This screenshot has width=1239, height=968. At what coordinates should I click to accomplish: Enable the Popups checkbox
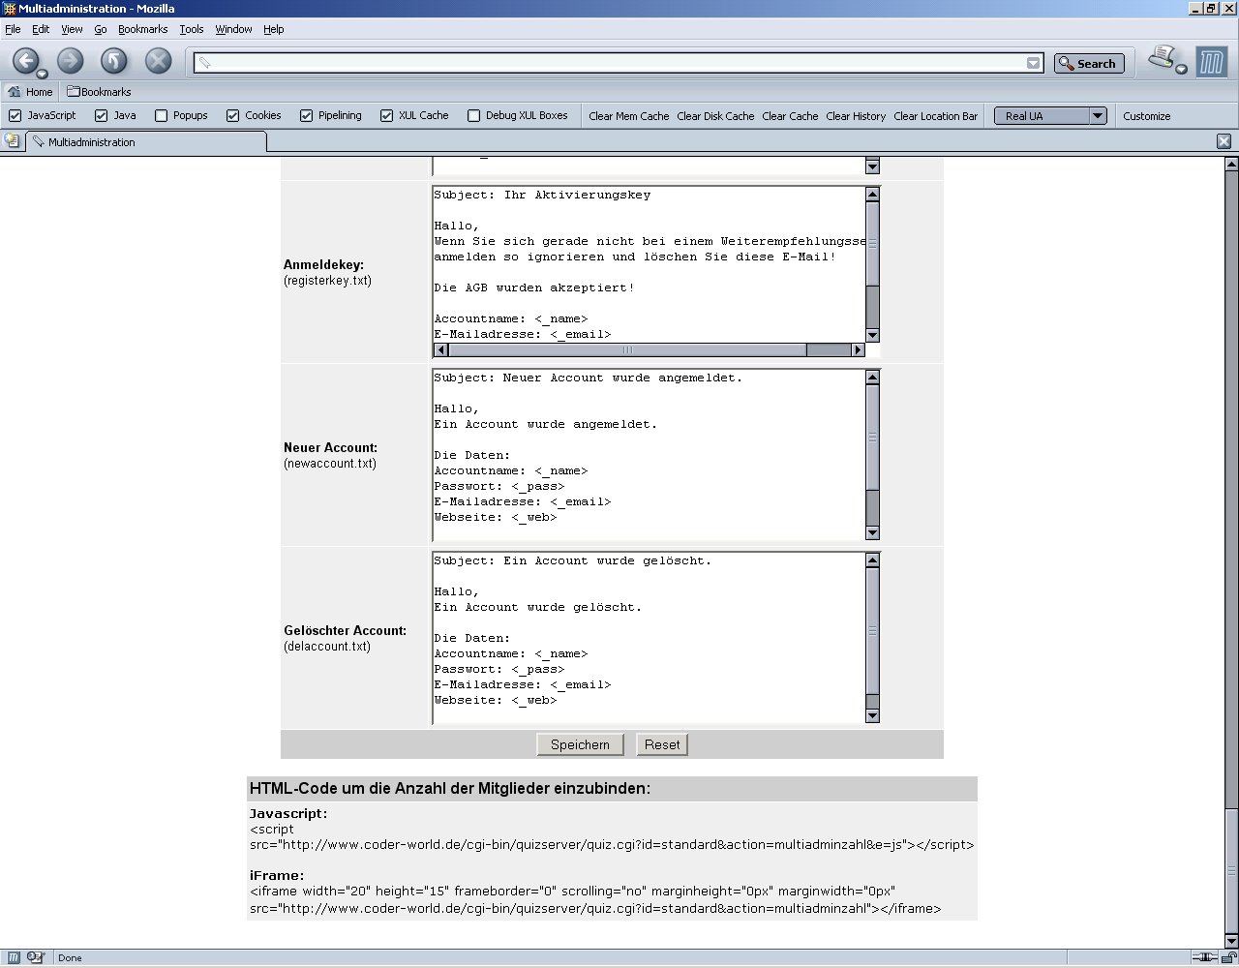pos(161,116)
